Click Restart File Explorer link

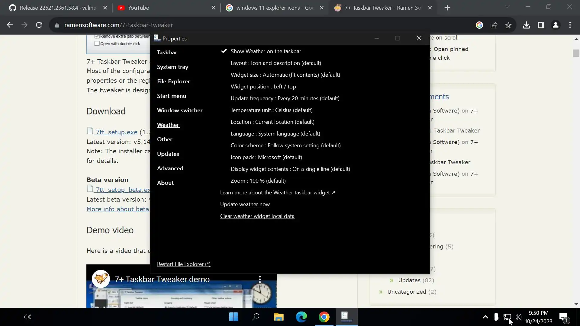pyautogui.click(x=184, y=264)
